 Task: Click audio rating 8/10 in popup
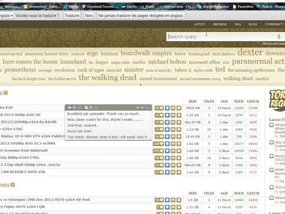75,107
